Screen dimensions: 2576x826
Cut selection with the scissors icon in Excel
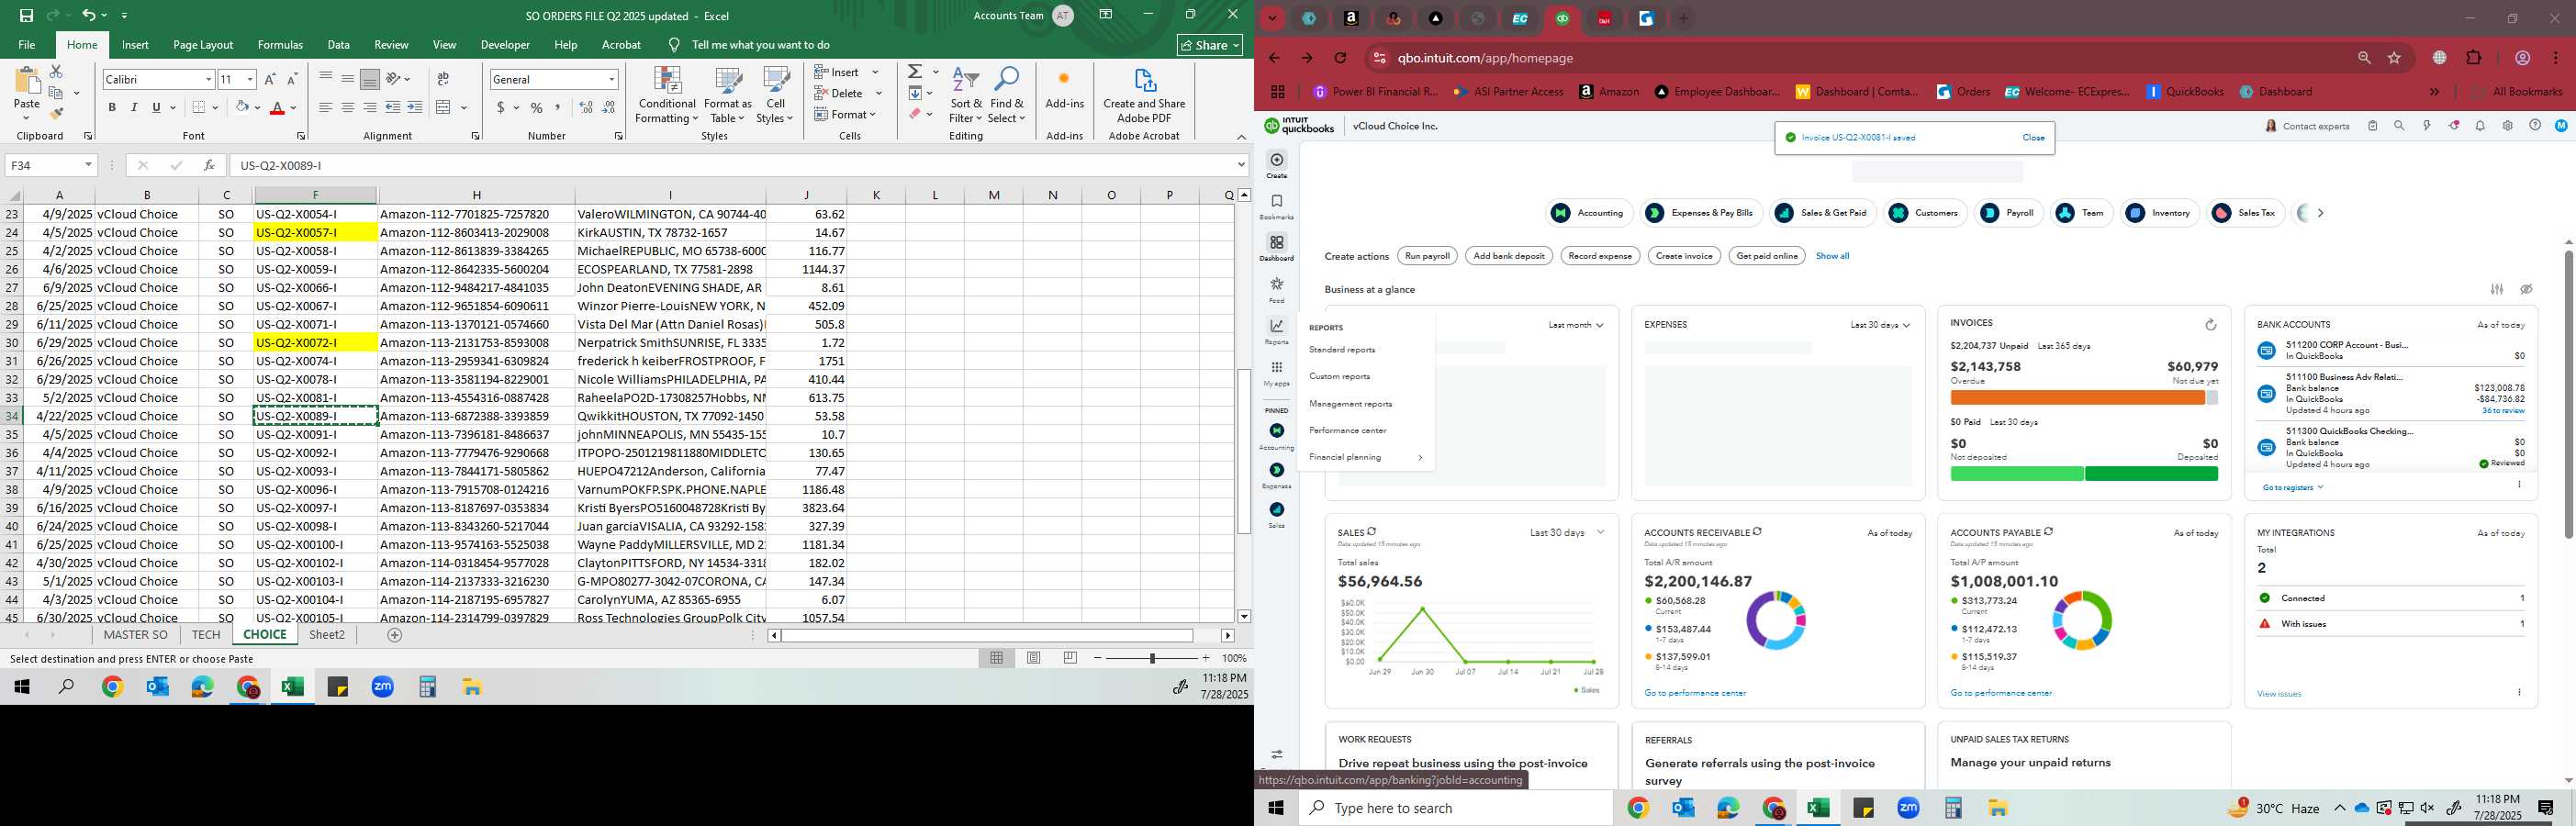56,72
